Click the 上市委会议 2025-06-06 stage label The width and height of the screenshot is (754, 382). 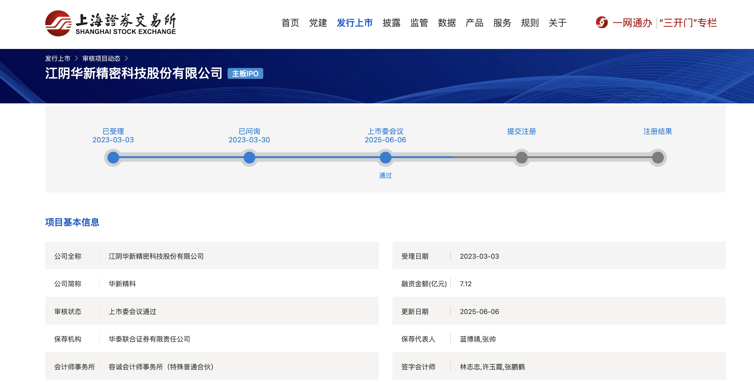point(385,135)
